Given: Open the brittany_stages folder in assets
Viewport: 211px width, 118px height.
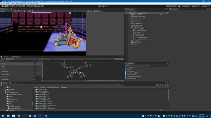Looking at the screenshot, I should tap(42, 89).
